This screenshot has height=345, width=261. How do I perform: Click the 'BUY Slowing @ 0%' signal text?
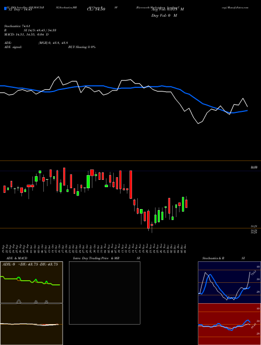coord(82,47)
